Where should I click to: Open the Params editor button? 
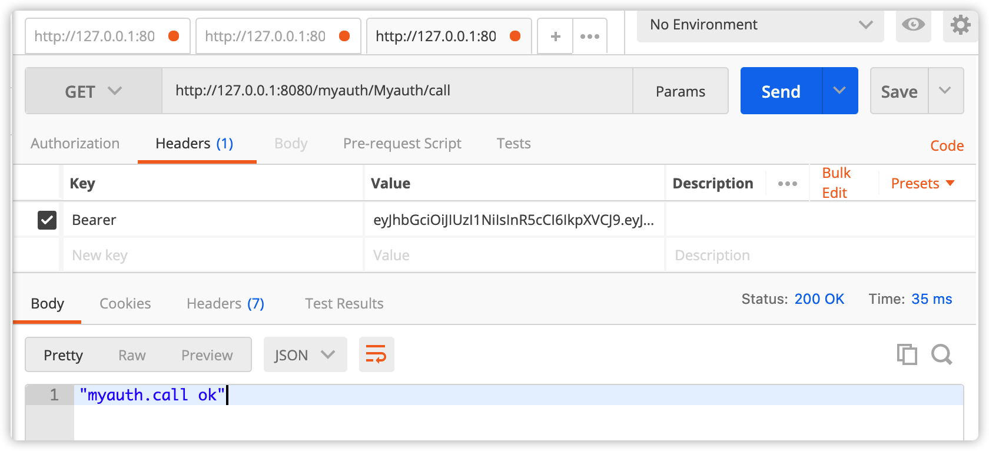coord(681,91)
